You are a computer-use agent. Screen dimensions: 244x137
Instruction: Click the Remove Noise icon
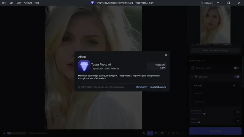tap(193, 68)
